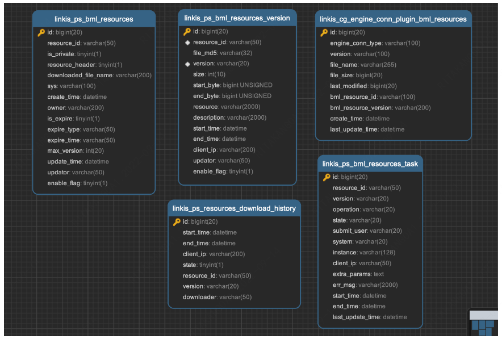Open the minimap thumbnail in bottom corner
The image size is (502, 339).
[484, 323]
